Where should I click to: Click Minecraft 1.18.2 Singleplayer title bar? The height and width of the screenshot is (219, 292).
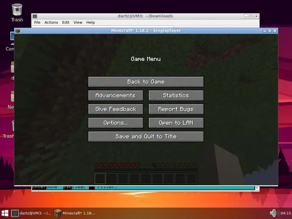pyautogui.click(x=146, y=31)
